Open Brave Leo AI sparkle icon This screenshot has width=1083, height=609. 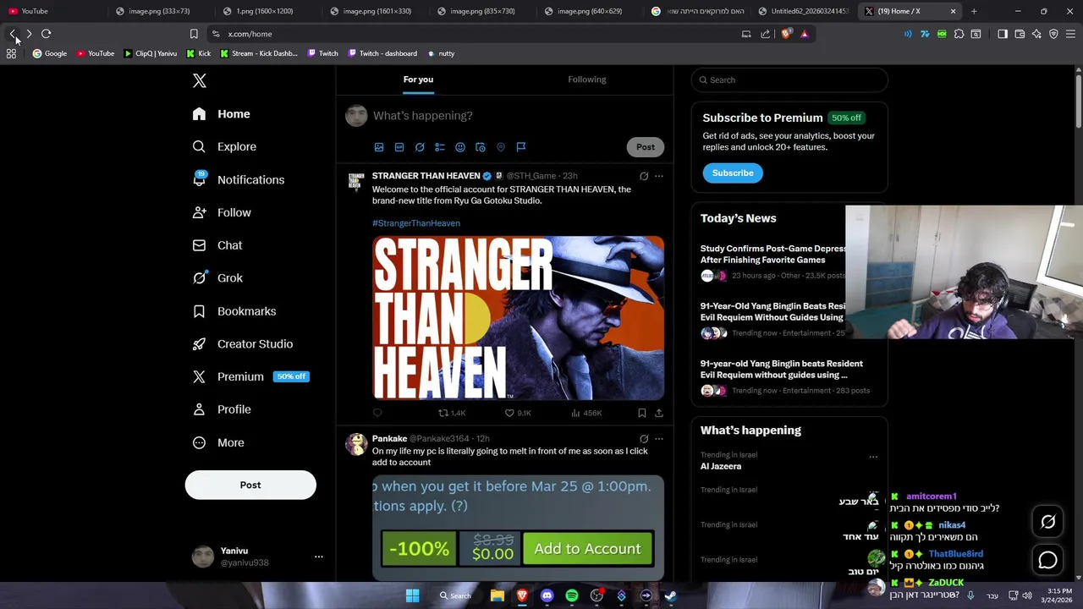click(x=1036, y=34)
